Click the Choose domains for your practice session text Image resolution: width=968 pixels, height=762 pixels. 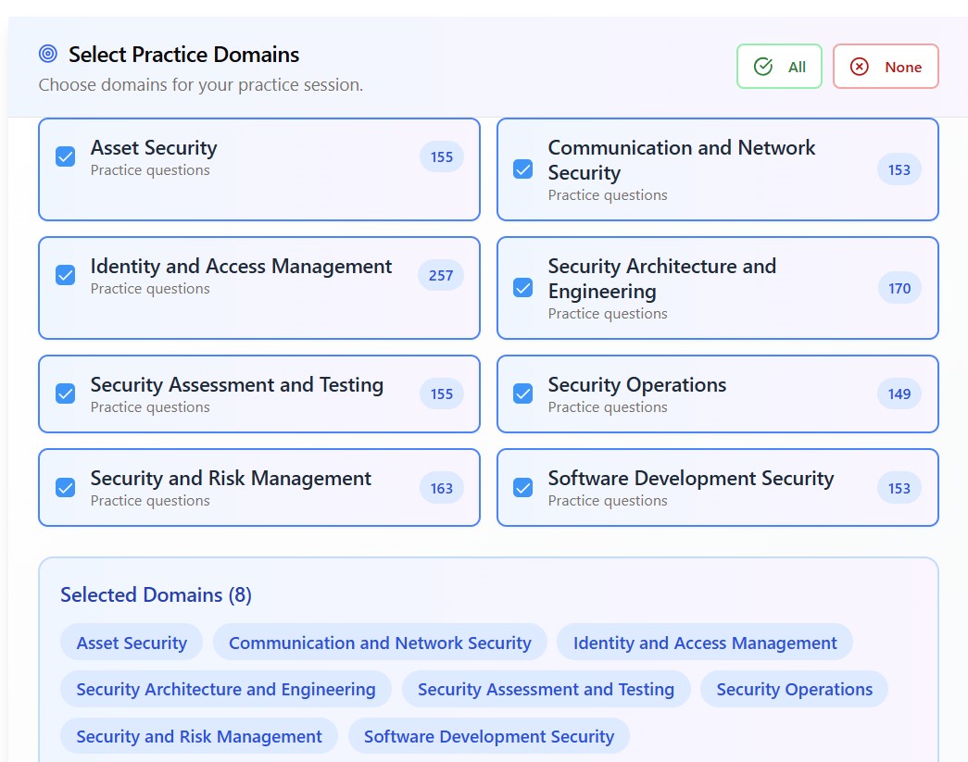click(x=201, y=84)
